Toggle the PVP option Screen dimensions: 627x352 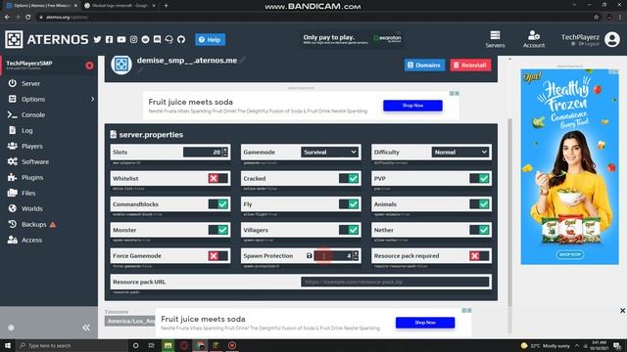479,178
